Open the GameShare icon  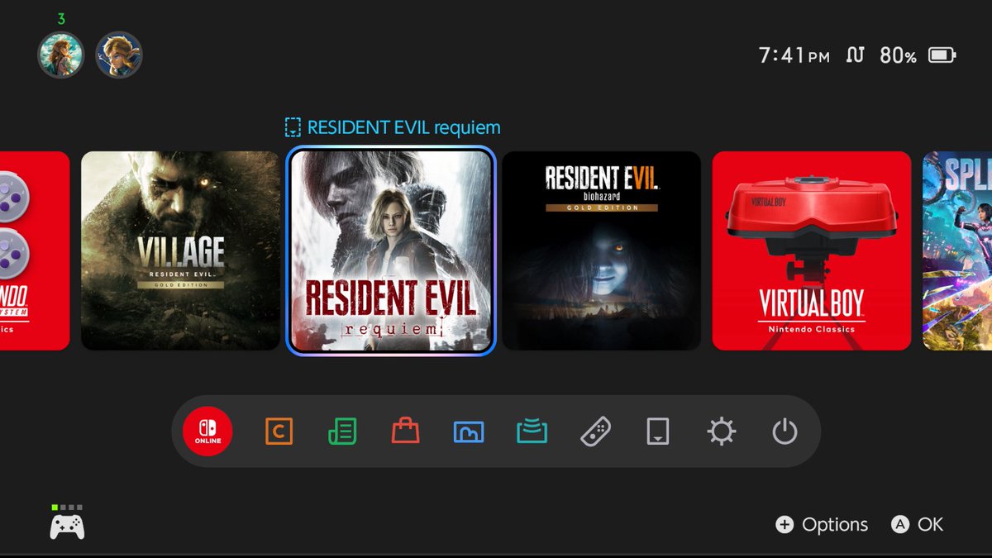click(x=532, y=432)
